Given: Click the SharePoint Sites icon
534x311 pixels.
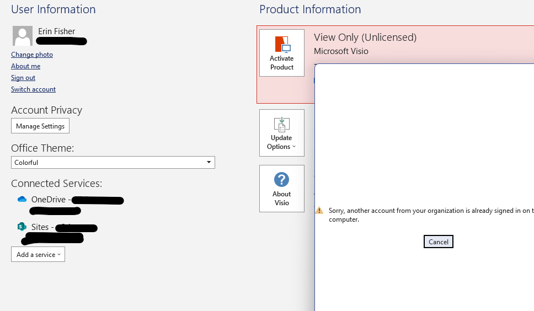Looking at the screenshot, I should (x=22, y=227).
